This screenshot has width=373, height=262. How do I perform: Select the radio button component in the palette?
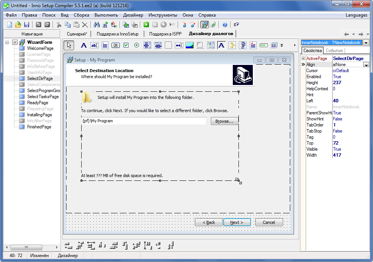[x=137, y=45]
